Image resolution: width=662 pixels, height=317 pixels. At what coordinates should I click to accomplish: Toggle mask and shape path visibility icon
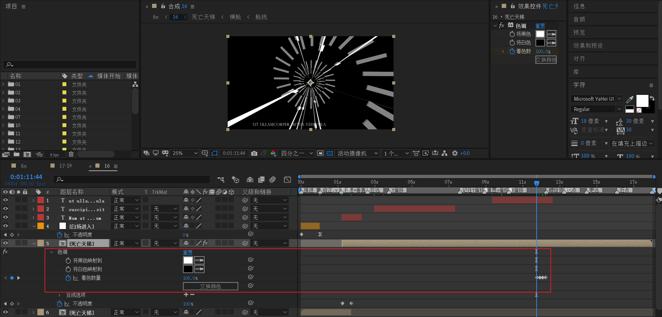215,153
